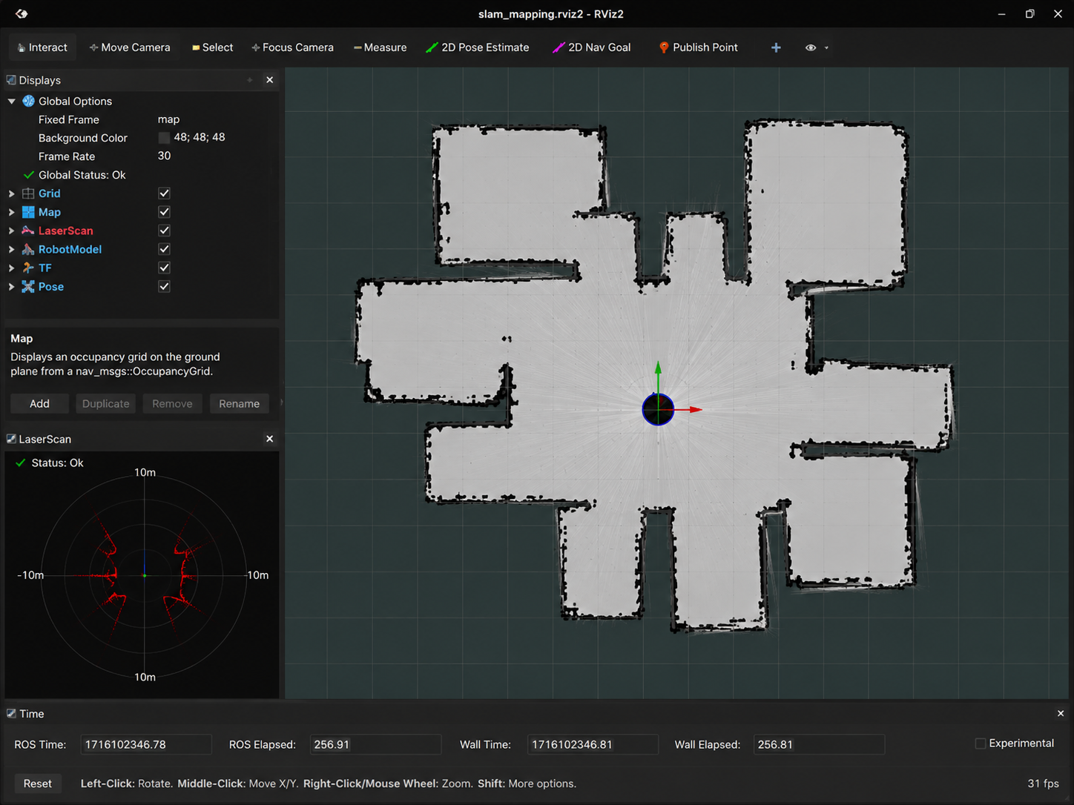1074x805 pixels.
Task: Click the ROS Time field
Action: (x=146, y=744)
